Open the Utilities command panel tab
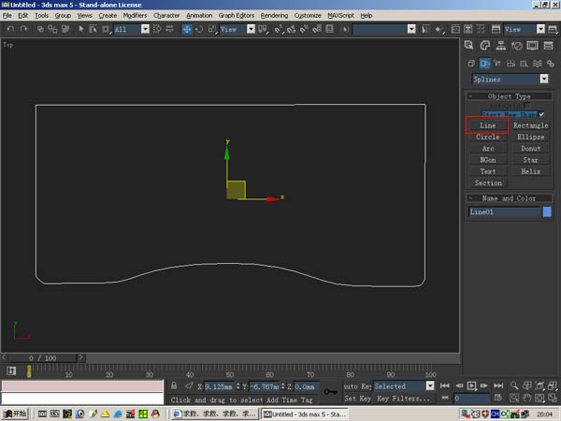Viewport: 561px width, 421px height. (548, 46)
